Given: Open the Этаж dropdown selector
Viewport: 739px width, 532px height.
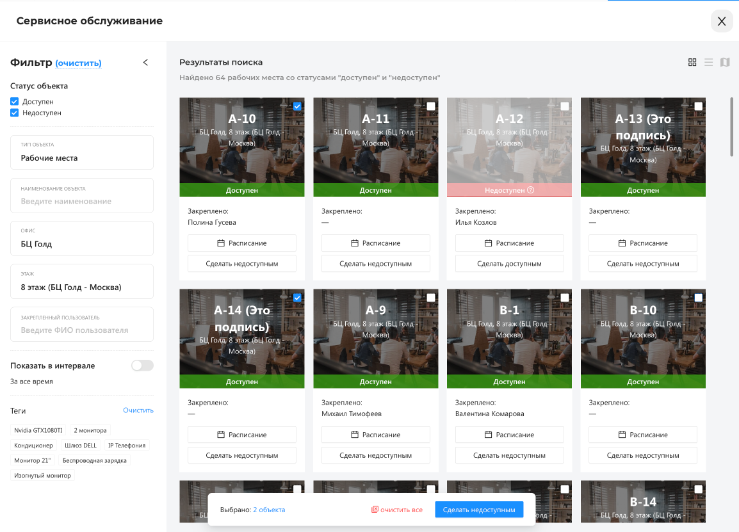Looking at the screenshot, I should (82, 281).
